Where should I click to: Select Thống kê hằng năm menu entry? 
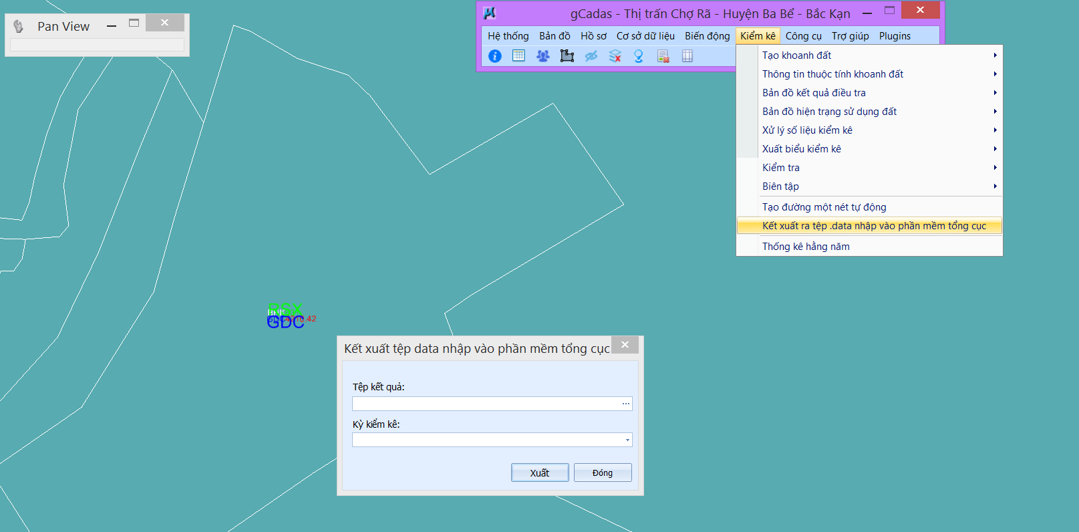click(x=806, y=247)
